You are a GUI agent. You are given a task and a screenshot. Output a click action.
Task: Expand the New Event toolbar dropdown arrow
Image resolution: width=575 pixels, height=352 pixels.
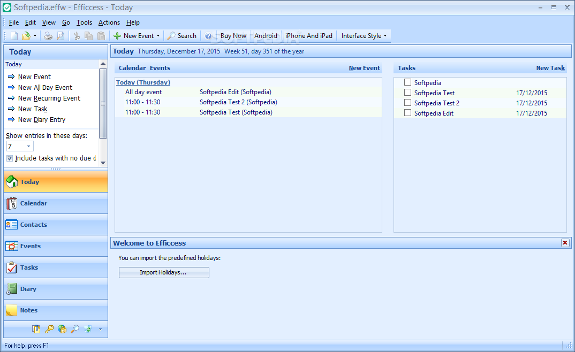pos(158,36)
